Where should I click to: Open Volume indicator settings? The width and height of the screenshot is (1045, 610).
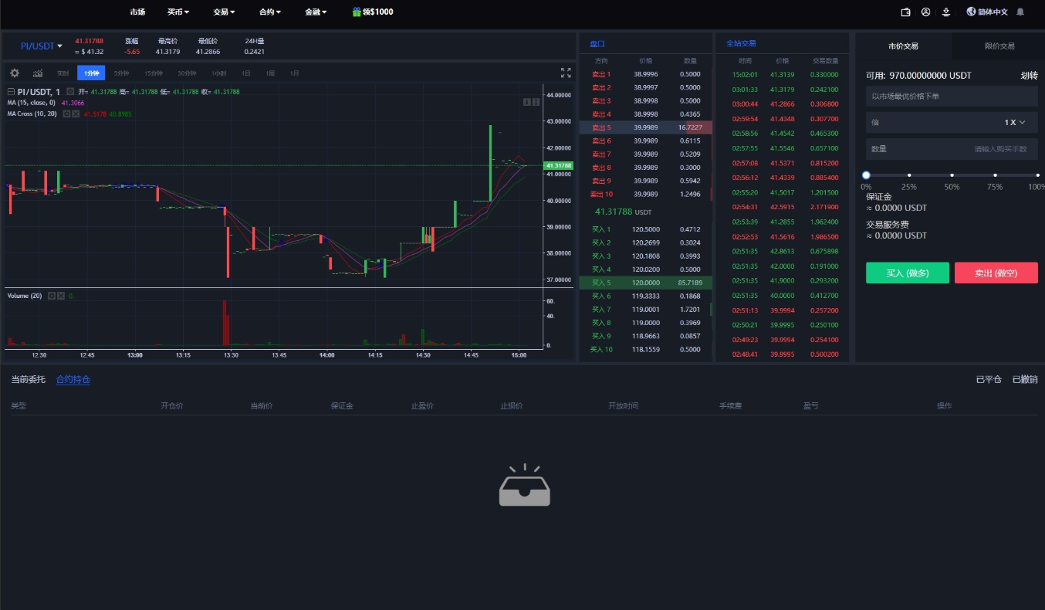52,296
